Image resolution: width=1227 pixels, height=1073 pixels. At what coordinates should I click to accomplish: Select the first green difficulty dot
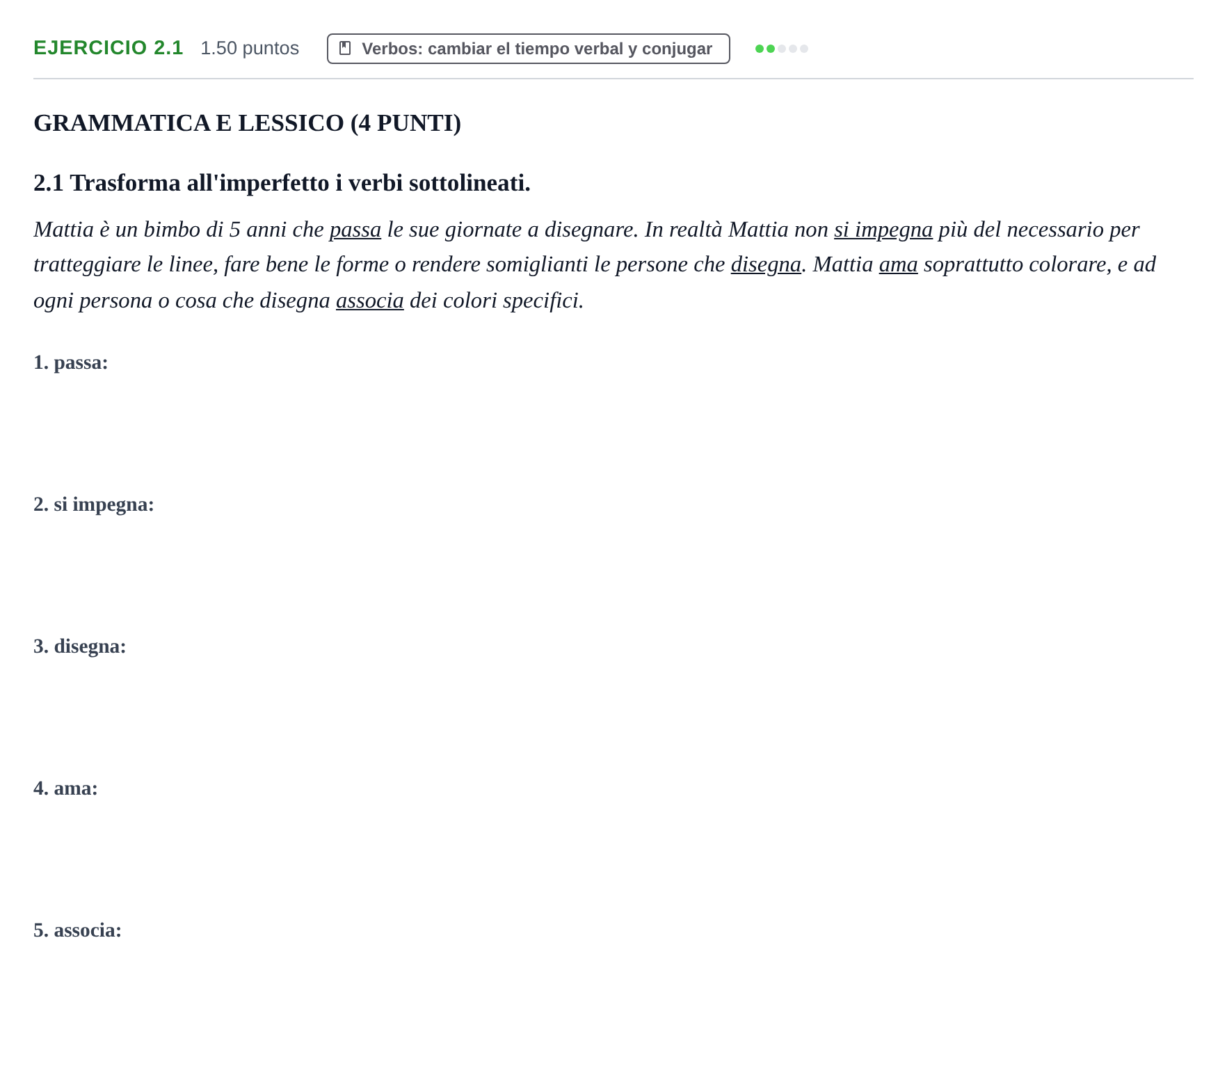tap(760, 49)
